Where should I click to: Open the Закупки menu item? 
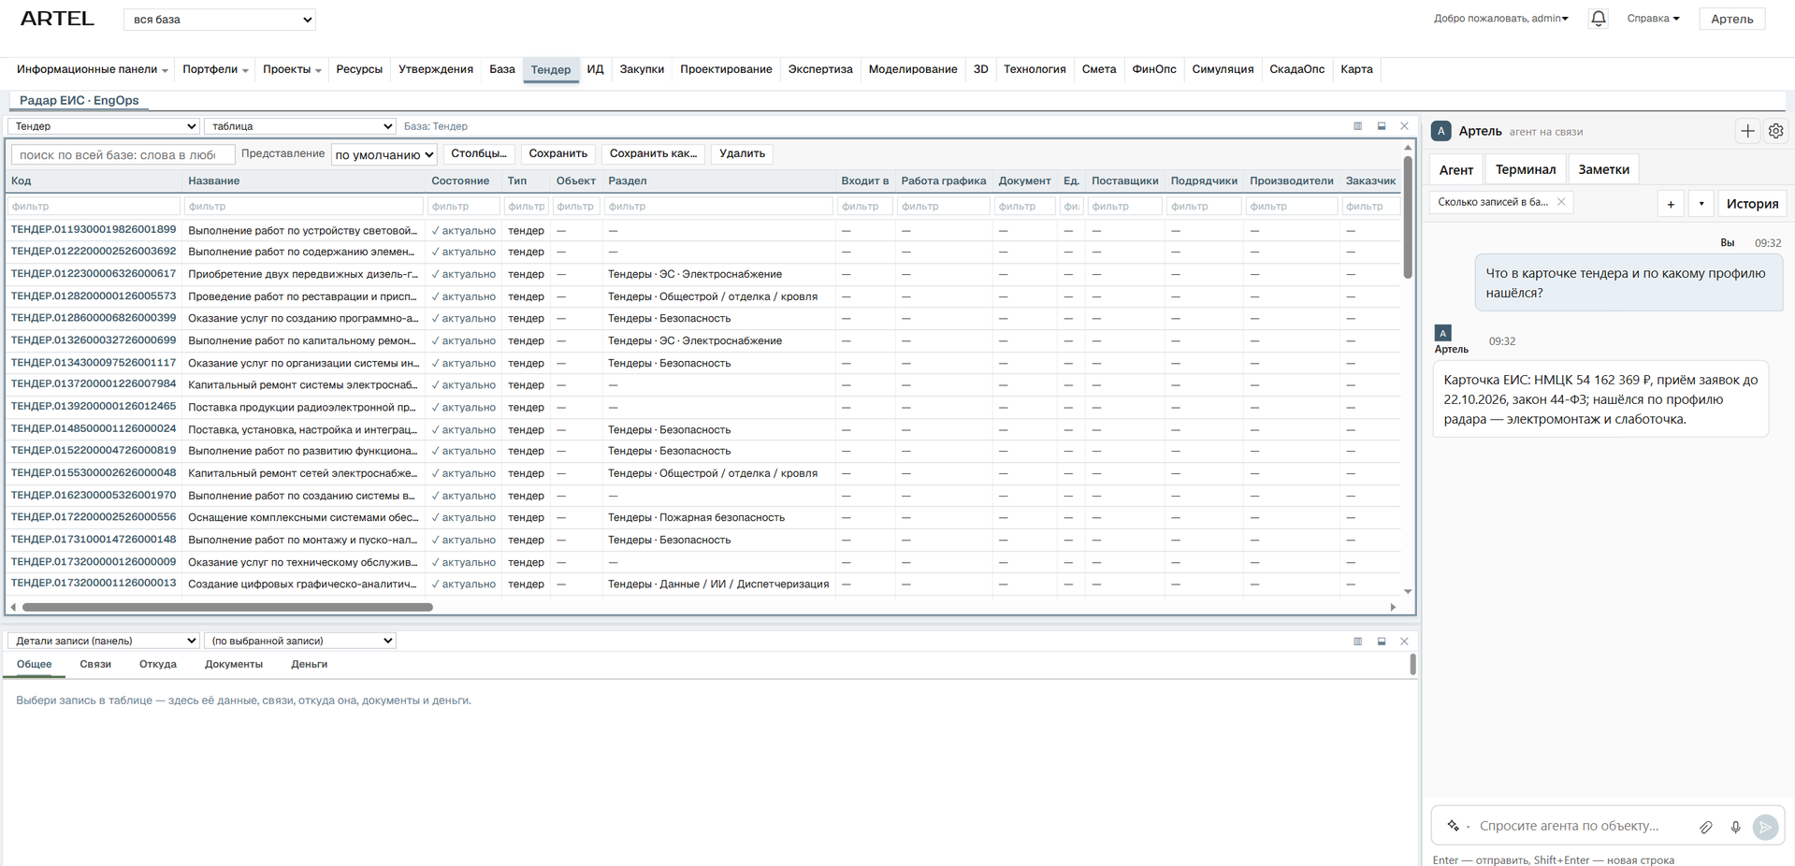(642, 69)
